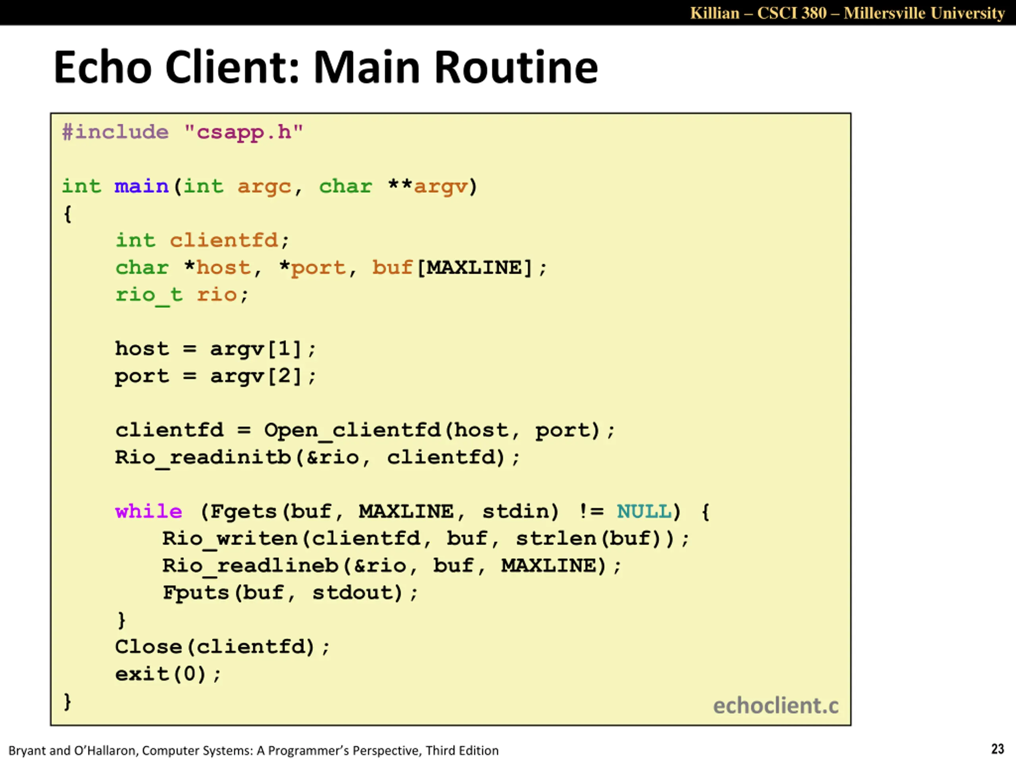Click the Close(clientfd) statement

(x=222, y=647)
